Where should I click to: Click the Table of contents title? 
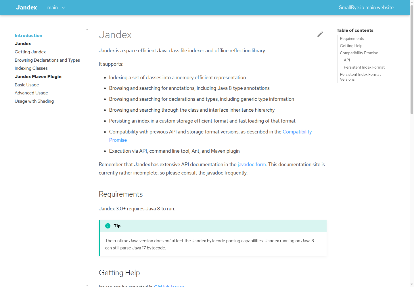click(355, 30)
